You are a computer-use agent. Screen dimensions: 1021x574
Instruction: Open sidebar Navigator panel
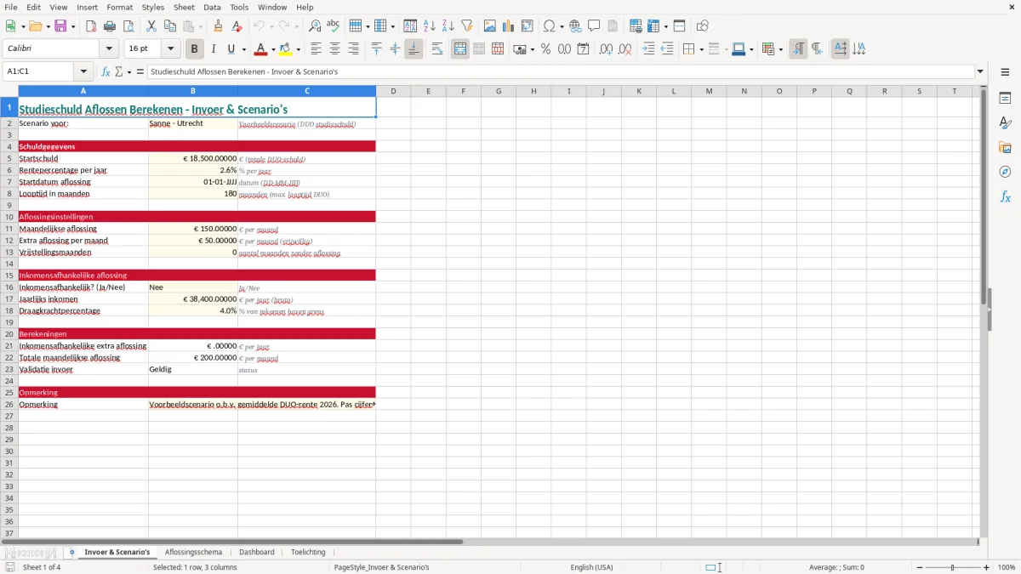coord(1005,172)
